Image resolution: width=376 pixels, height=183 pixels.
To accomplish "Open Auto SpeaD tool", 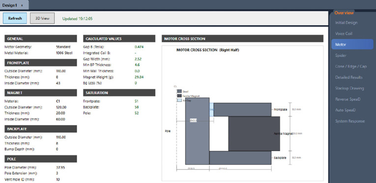I will (x=346, y=110).
